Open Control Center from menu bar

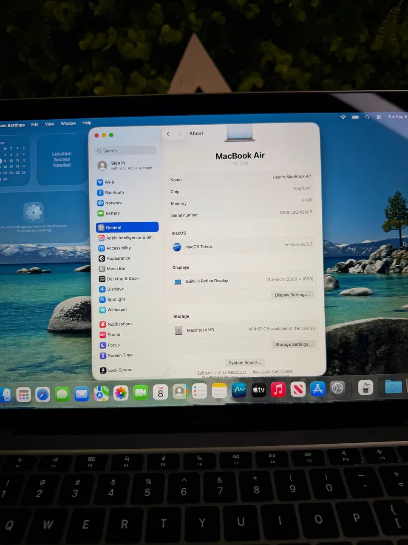[378, 117]
